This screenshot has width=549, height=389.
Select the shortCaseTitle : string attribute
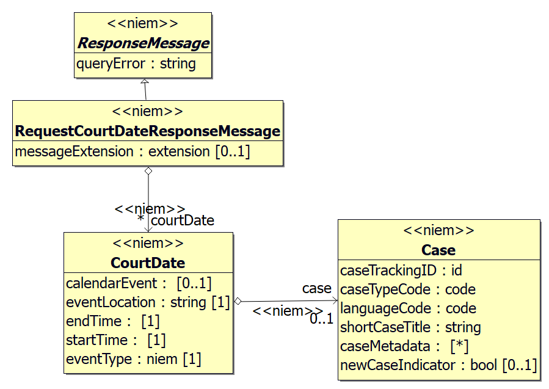pyautogui.click(x=410, y=327)
